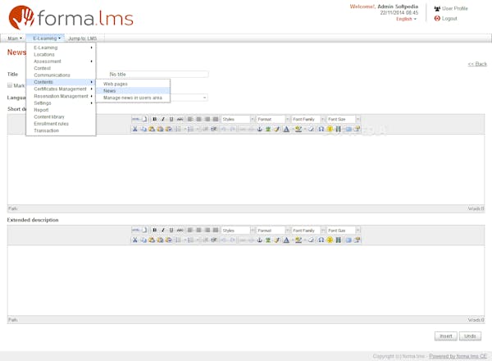Viewport: 492px width, 361px height.
Task: Click the Title input field
Action: click(x=159, y=74)
